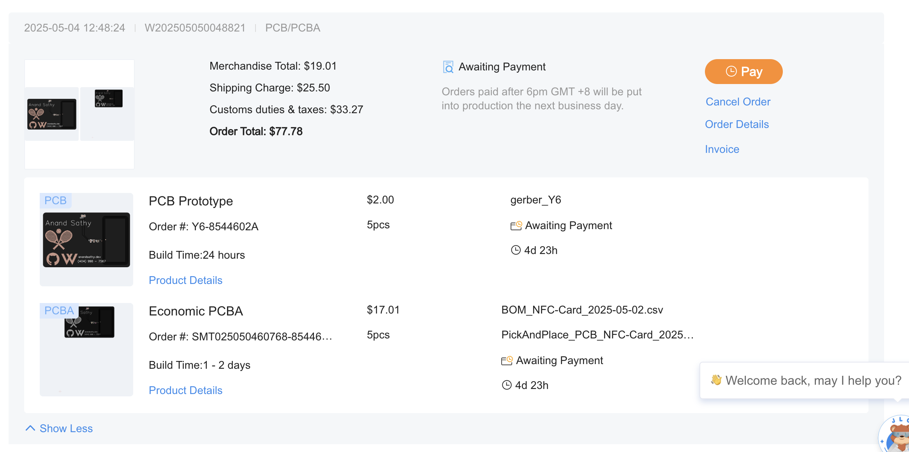Click the clock icon in Economic PCBA row
The width and height of the screenshot is (909, 452).
point(506,385)
